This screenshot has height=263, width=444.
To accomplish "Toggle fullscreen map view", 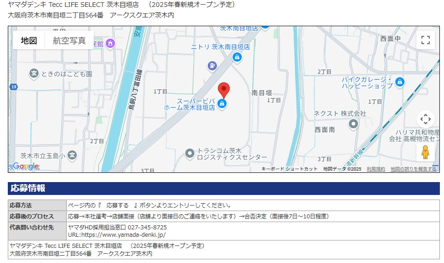I will pos(425,40).
